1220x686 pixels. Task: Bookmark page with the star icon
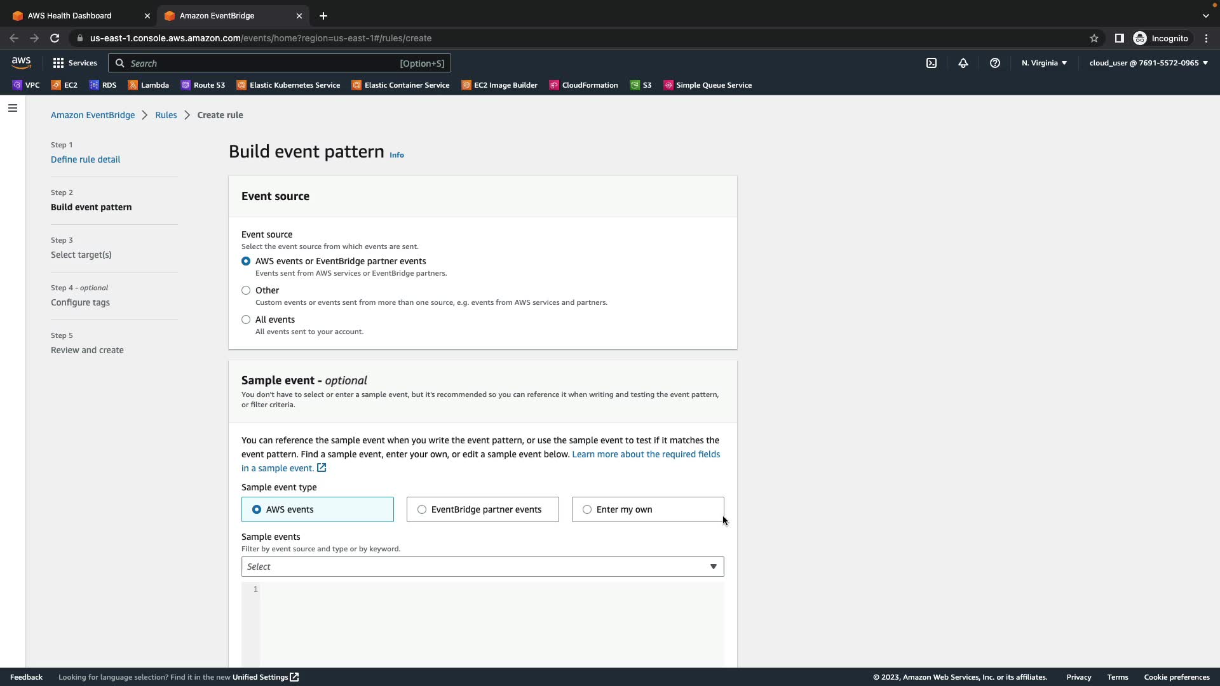click(1094, 38)
